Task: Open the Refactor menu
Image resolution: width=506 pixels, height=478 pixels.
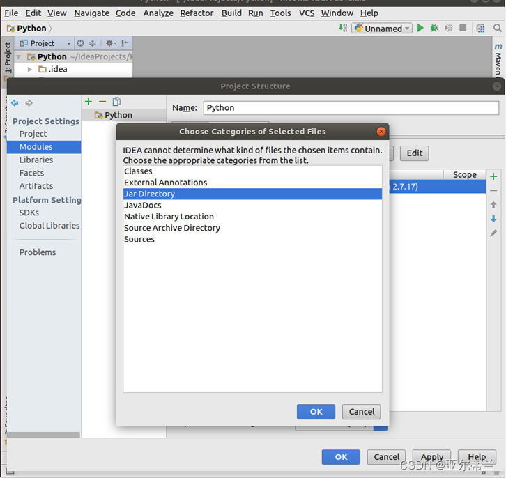Action: [x=197, y=13]
